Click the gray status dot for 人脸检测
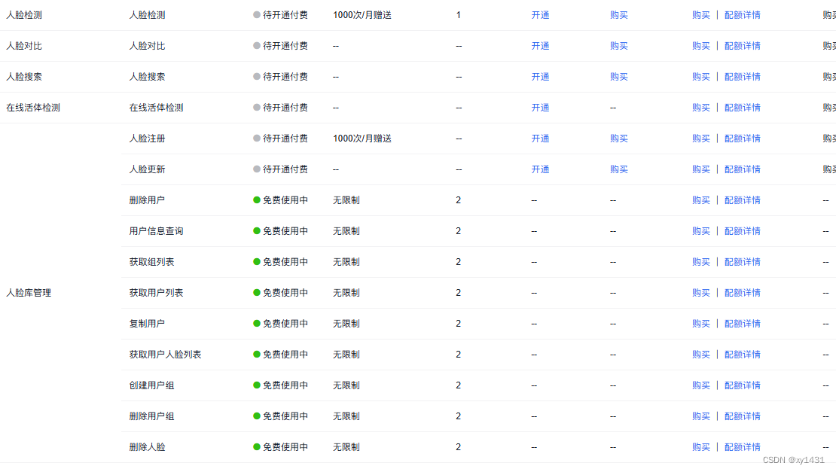This screenshot has width=836, height=472. 253,14
